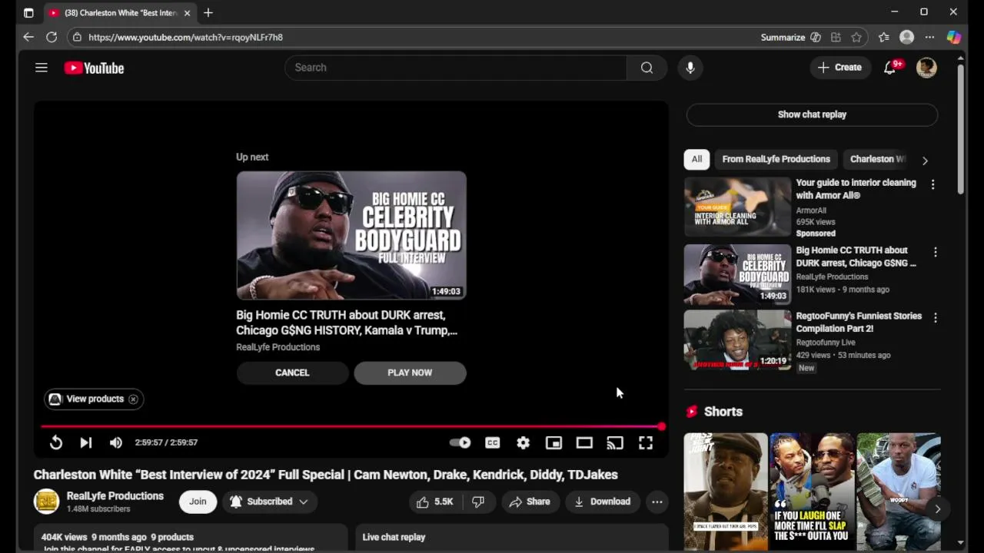Click the search magnifier button
This screenshot has height=553, width=984.
(647, 68)
